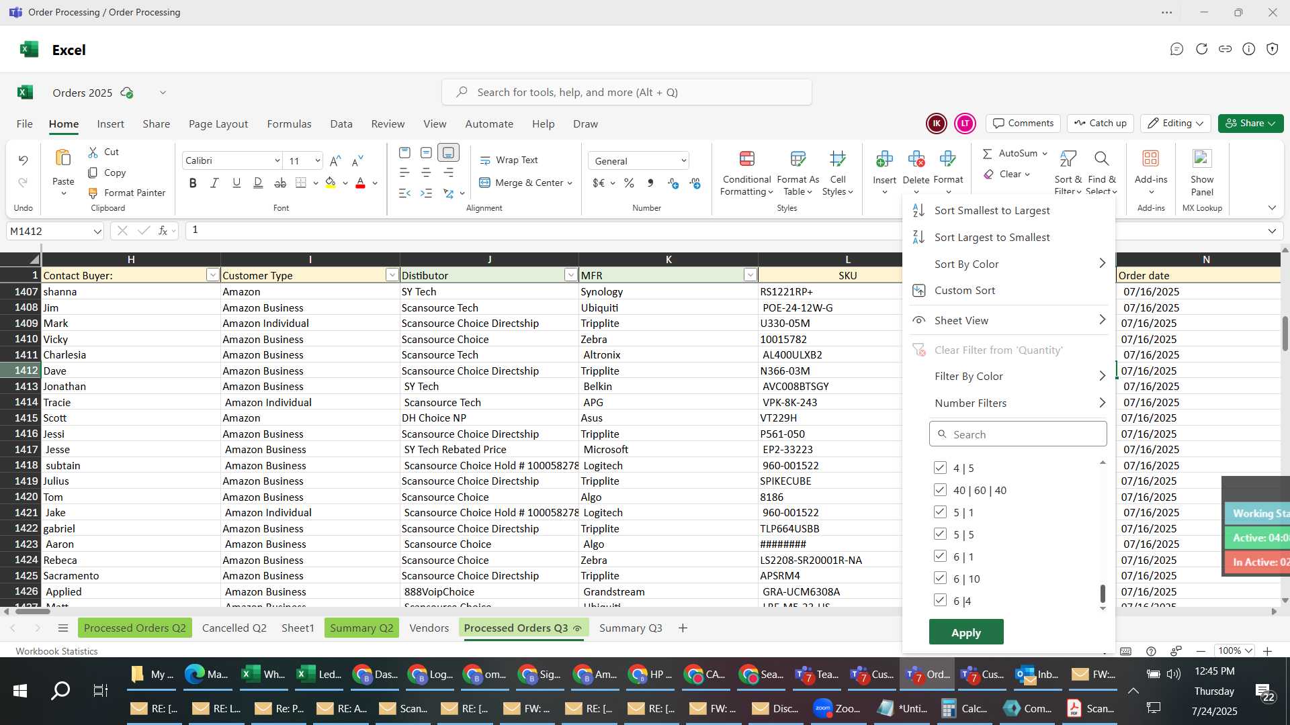Toggle Italic formatting
This screenshot has width=1290, height=725.
[214, 183]
